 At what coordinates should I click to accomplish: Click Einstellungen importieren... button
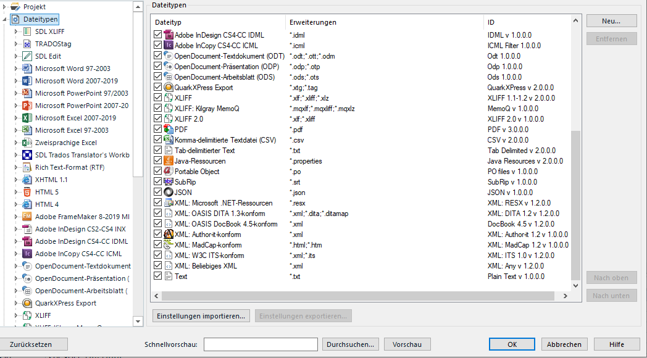click(x=201, y=316)
